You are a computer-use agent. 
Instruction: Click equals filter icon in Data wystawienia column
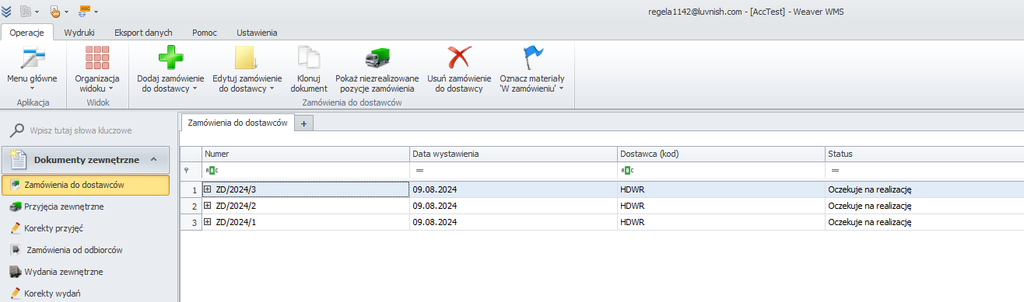[x=419, y=170]
